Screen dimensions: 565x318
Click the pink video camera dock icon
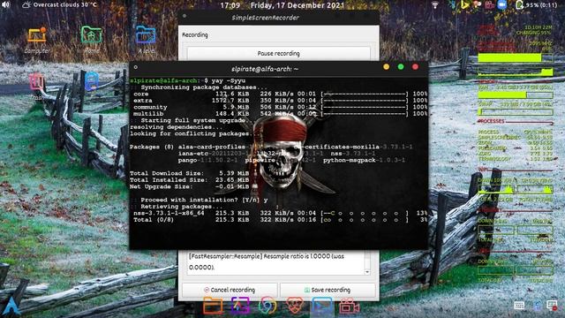coord(350,307)
